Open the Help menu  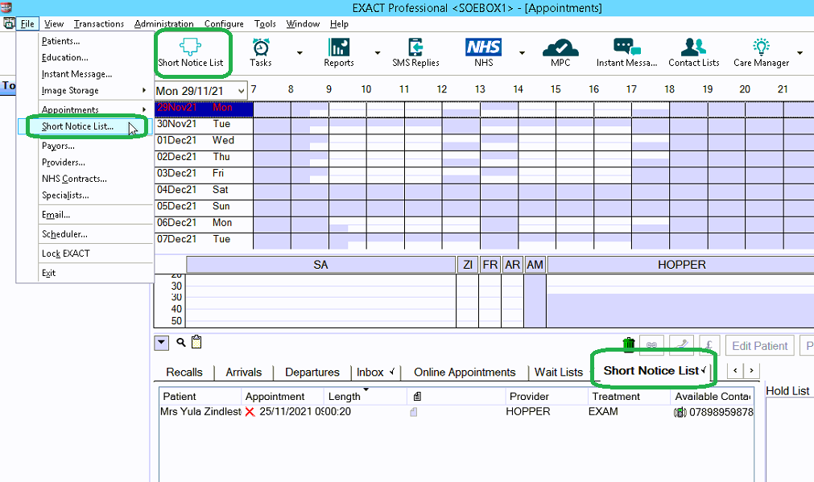[x=339, y=24]
